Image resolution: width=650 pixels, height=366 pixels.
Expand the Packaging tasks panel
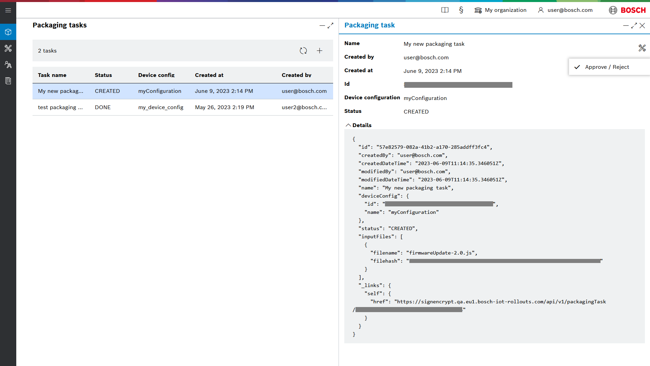pyautogui.click(x=330, y=25)
